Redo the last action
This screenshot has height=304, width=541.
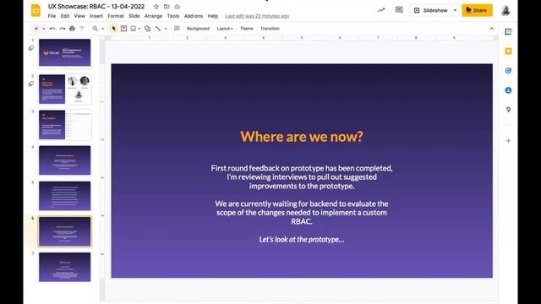[63, 29]
